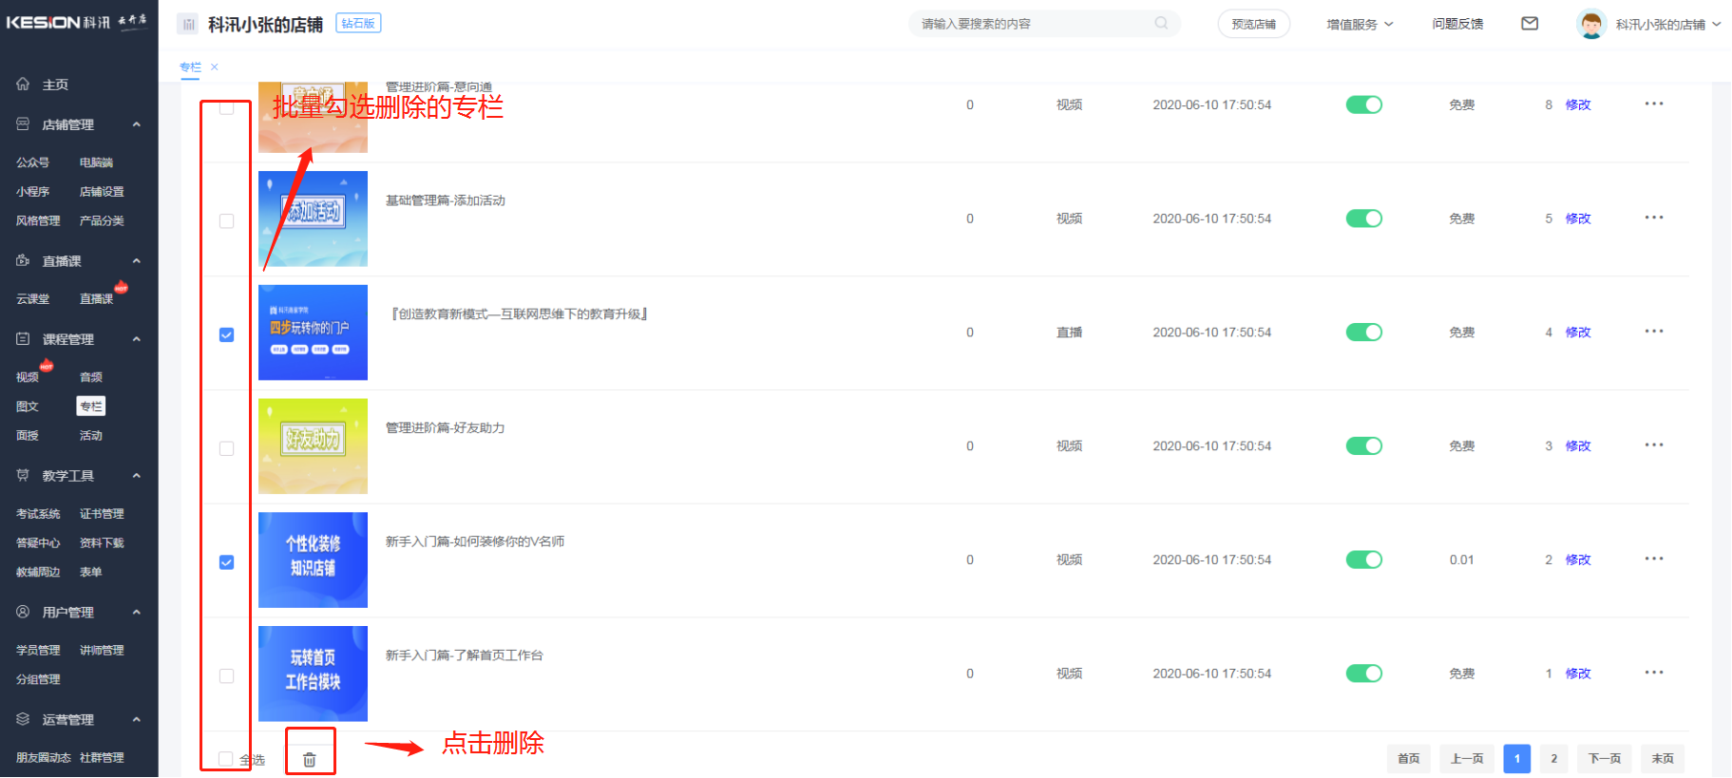Open more options for 管理进阶篇-好友助力 row
1732x778 pixels.
point(1653,446)
